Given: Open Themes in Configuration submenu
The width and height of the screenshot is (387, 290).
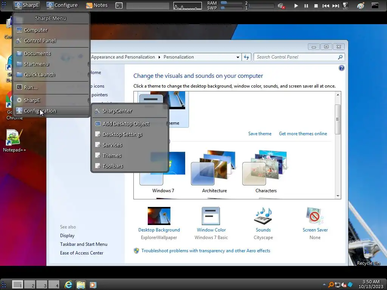Looking at the screenshot, I should pyautogui.click(x=130, y=156).
